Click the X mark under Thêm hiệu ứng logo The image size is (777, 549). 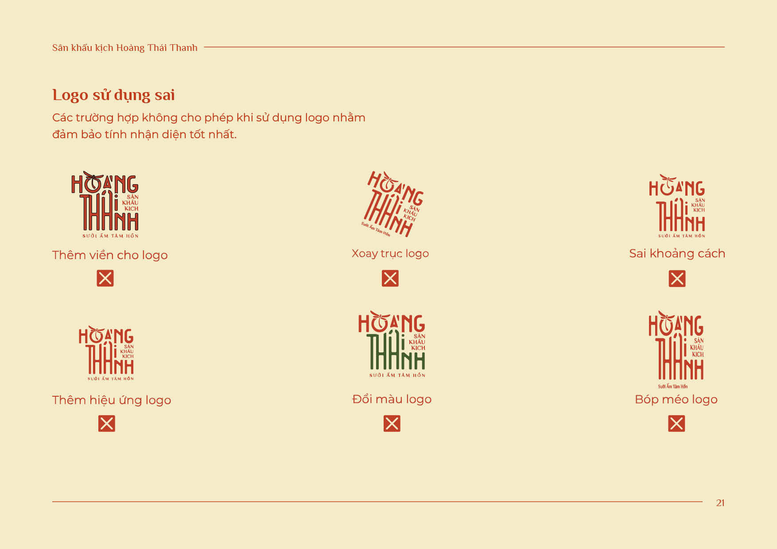tap(107, 424)
